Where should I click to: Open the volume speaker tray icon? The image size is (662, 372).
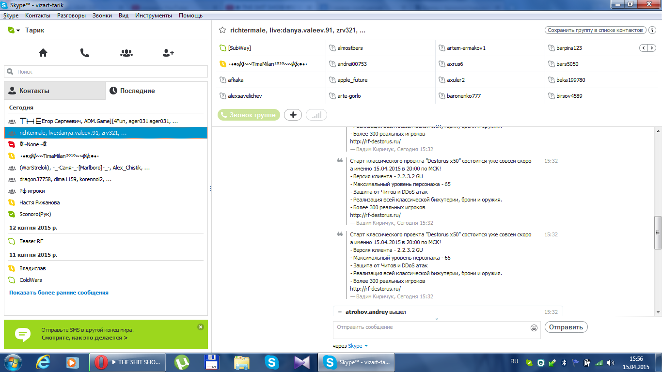[x=611, y=362]
